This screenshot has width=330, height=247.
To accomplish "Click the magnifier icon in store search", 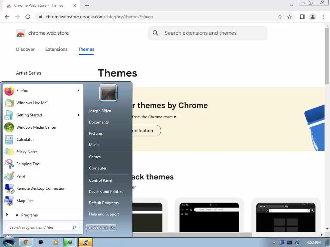I will coord(155,33).
